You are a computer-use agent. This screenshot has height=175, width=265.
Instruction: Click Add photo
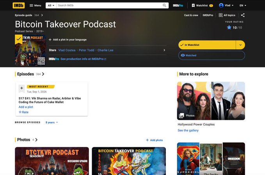[x=154, y=140]
